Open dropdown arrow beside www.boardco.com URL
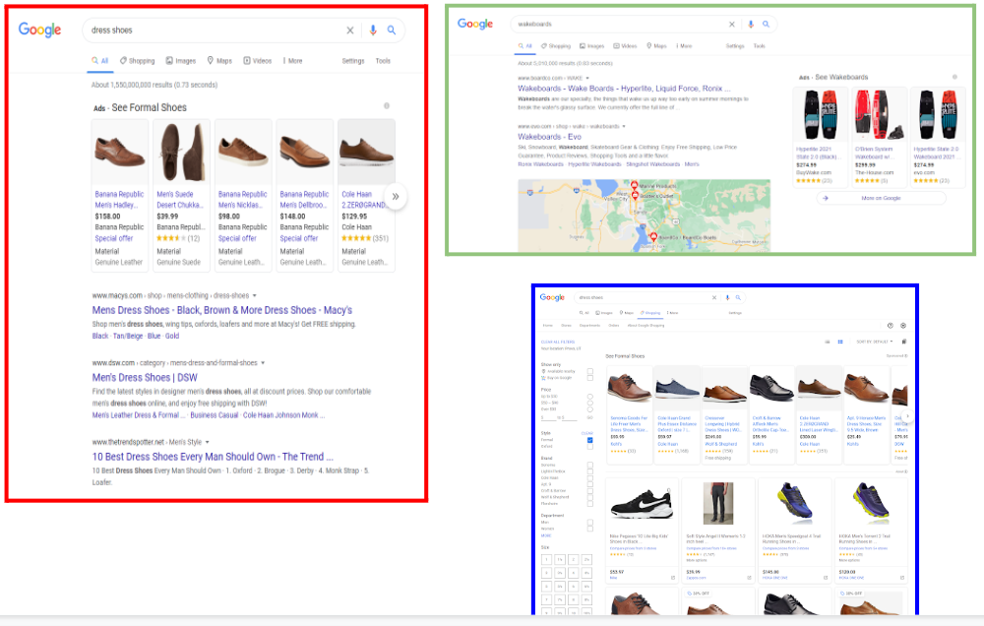984x626 pixels. [587, 78]
